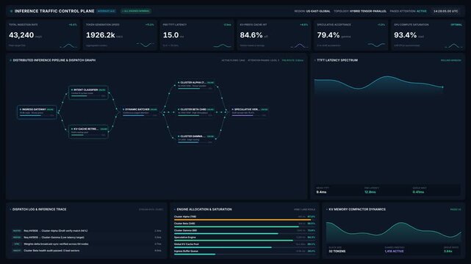Click the 0.41ms queue wait value
Image resolution: width=471 pixels, height=264 pixels.
(418, 192)
